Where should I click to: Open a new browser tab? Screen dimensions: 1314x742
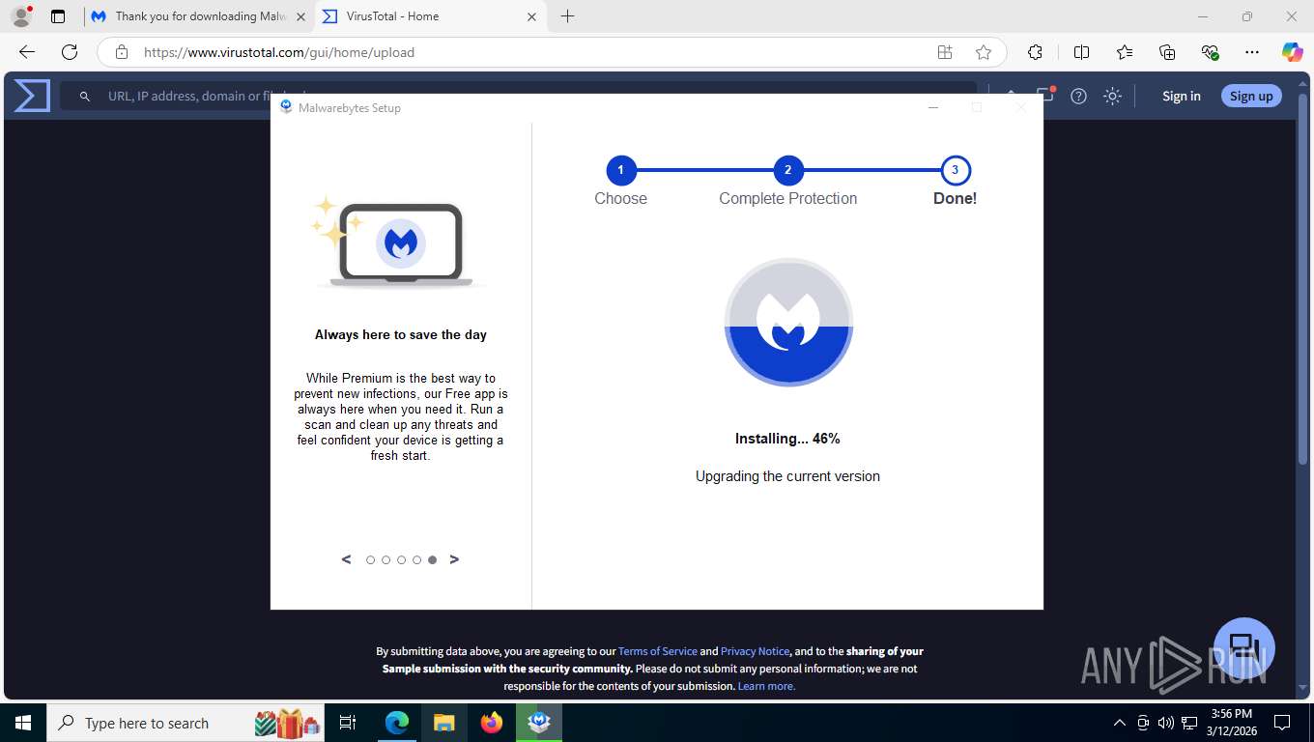point(567,16)
